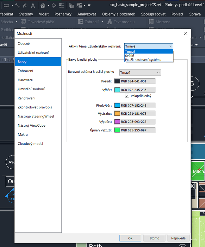Close the Možnosti dialog with X
Image resolution: width=205 pixels, height=247 pixels.
tap(186, 33)
